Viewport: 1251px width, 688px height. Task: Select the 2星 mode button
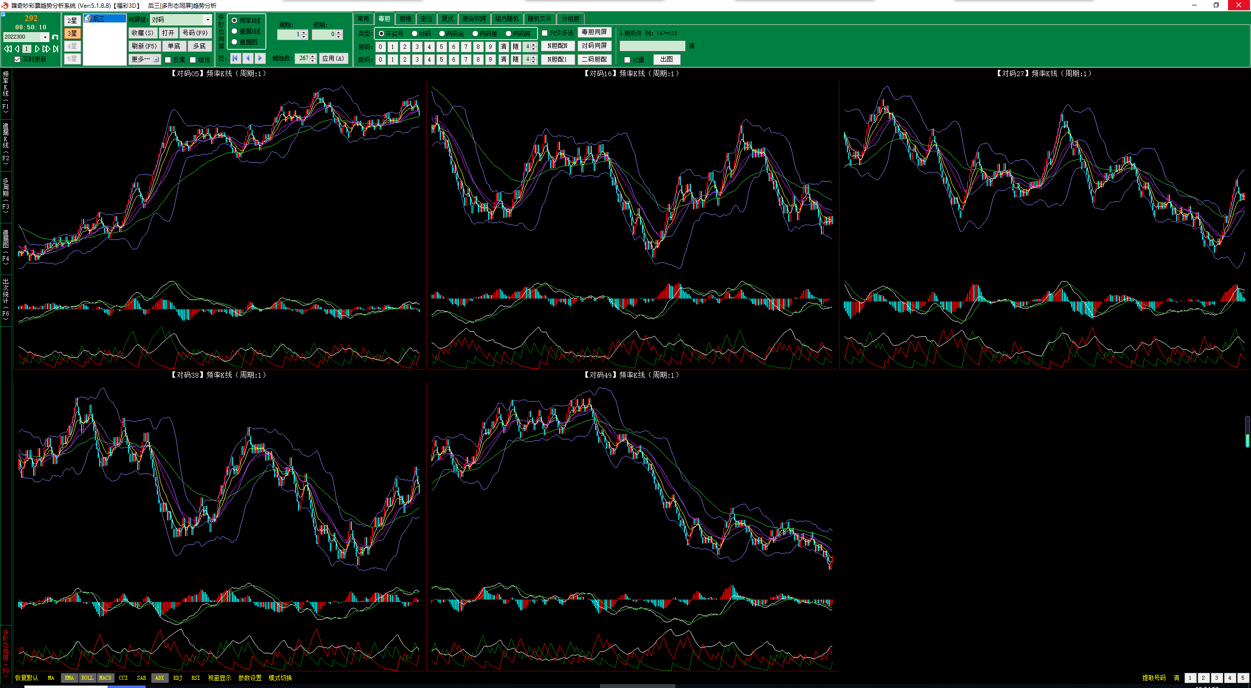72,21
